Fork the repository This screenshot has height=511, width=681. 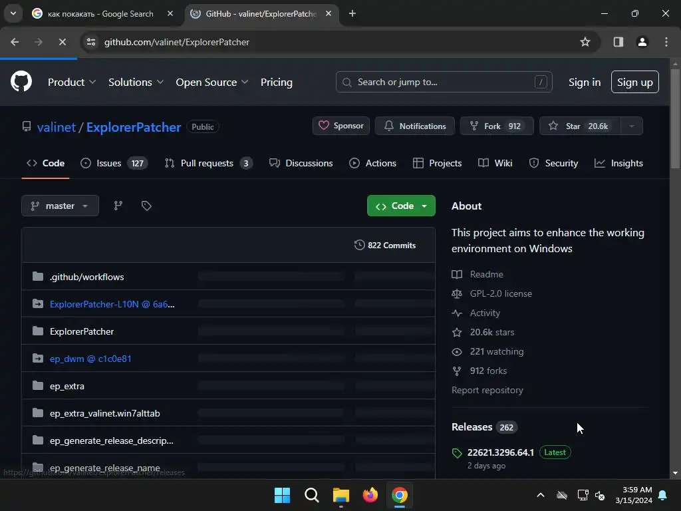click(496, 126)
